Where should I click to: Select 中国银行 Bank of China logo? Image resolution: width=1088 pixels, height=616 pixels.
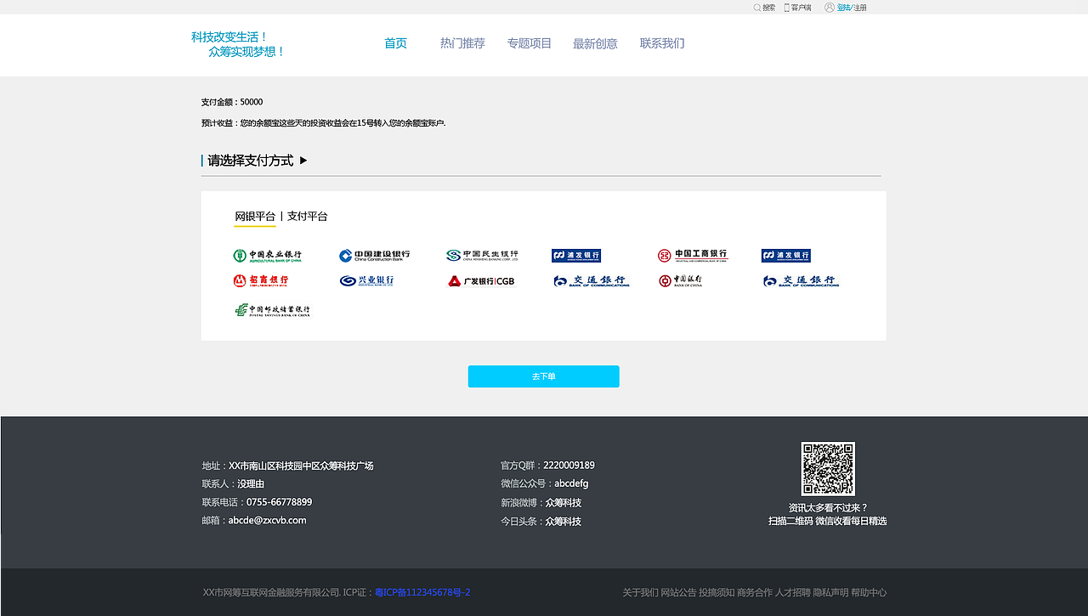tap(680, 280)
